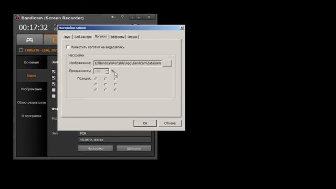336x189 pixels.
Task: Click the browse button next to image path
Action: [167, 63]
